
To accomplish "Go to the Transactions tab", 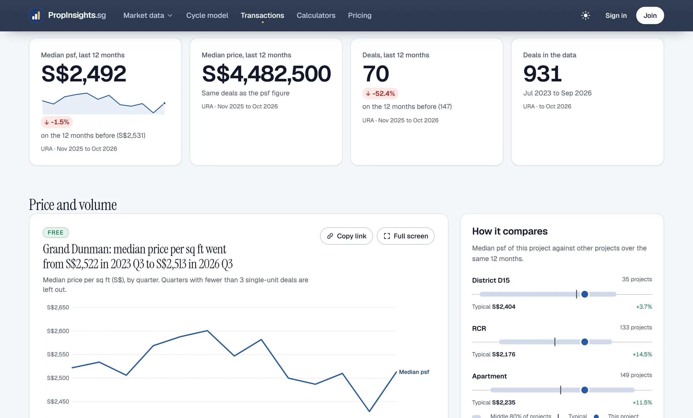I will [x=262, y=15].
